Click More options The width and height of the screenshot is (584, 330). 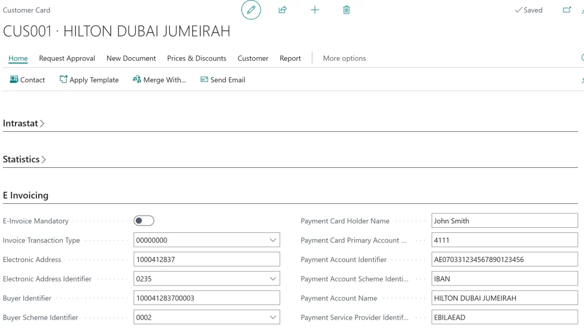tap(344, 58)
